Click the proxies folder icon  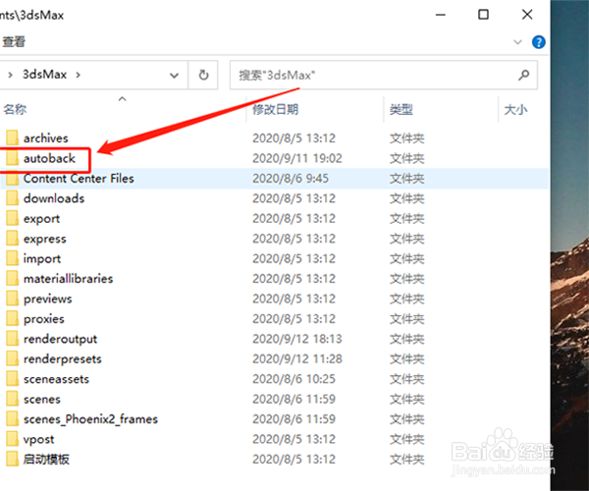point(12,318)
